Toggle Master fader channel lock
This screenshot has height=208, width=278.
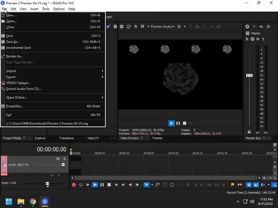point(249,132)
